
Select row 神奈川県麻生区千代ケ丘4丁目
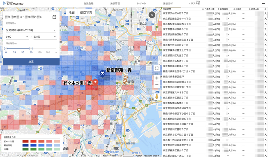point(215,71)
